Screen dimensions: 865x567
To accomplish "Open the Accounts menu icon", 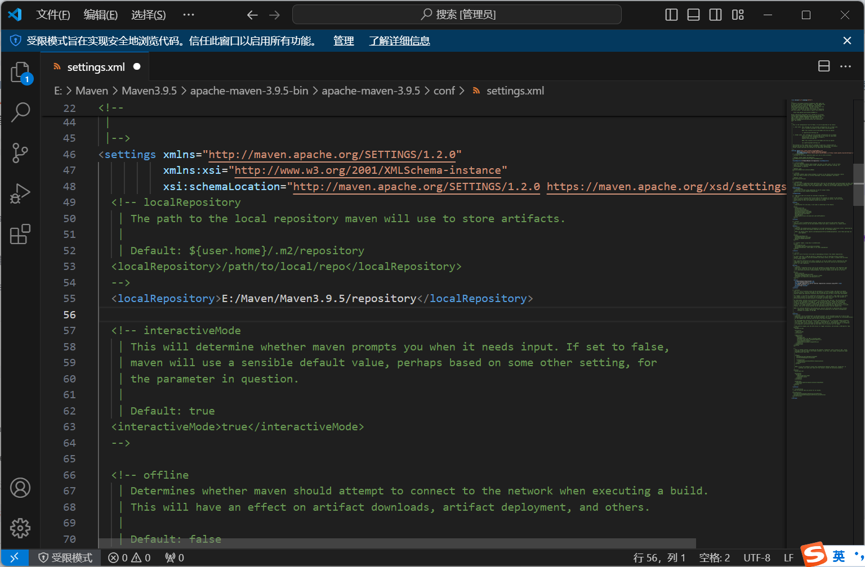I will tap(20, 488).
